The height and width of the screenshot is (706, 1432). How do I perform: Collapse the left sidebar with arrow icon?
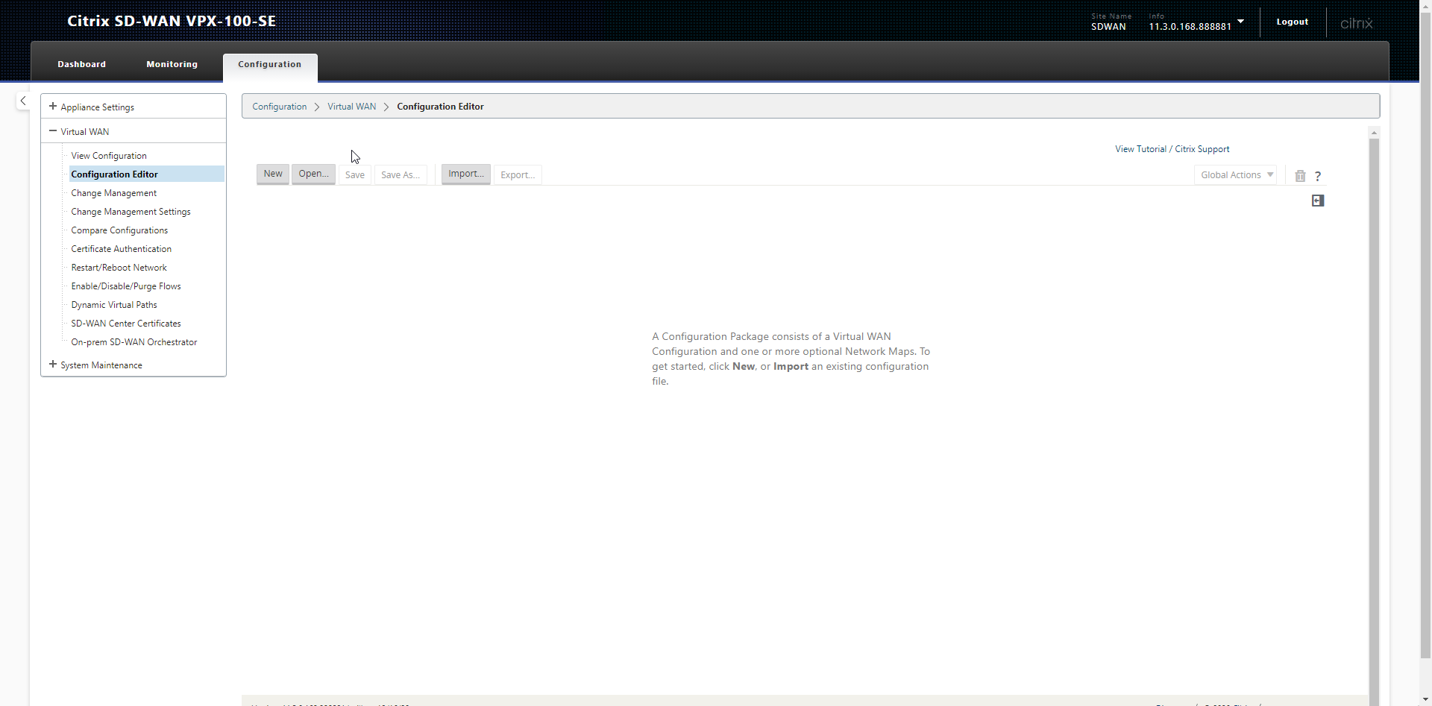point(23,101)
